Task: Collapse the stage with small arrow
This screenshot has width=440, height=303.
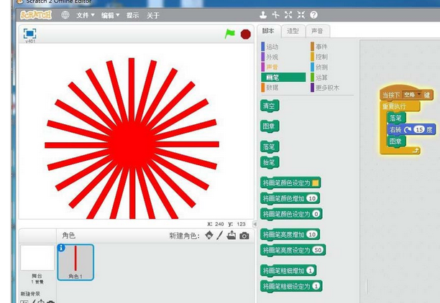Action: pos(255,224)
